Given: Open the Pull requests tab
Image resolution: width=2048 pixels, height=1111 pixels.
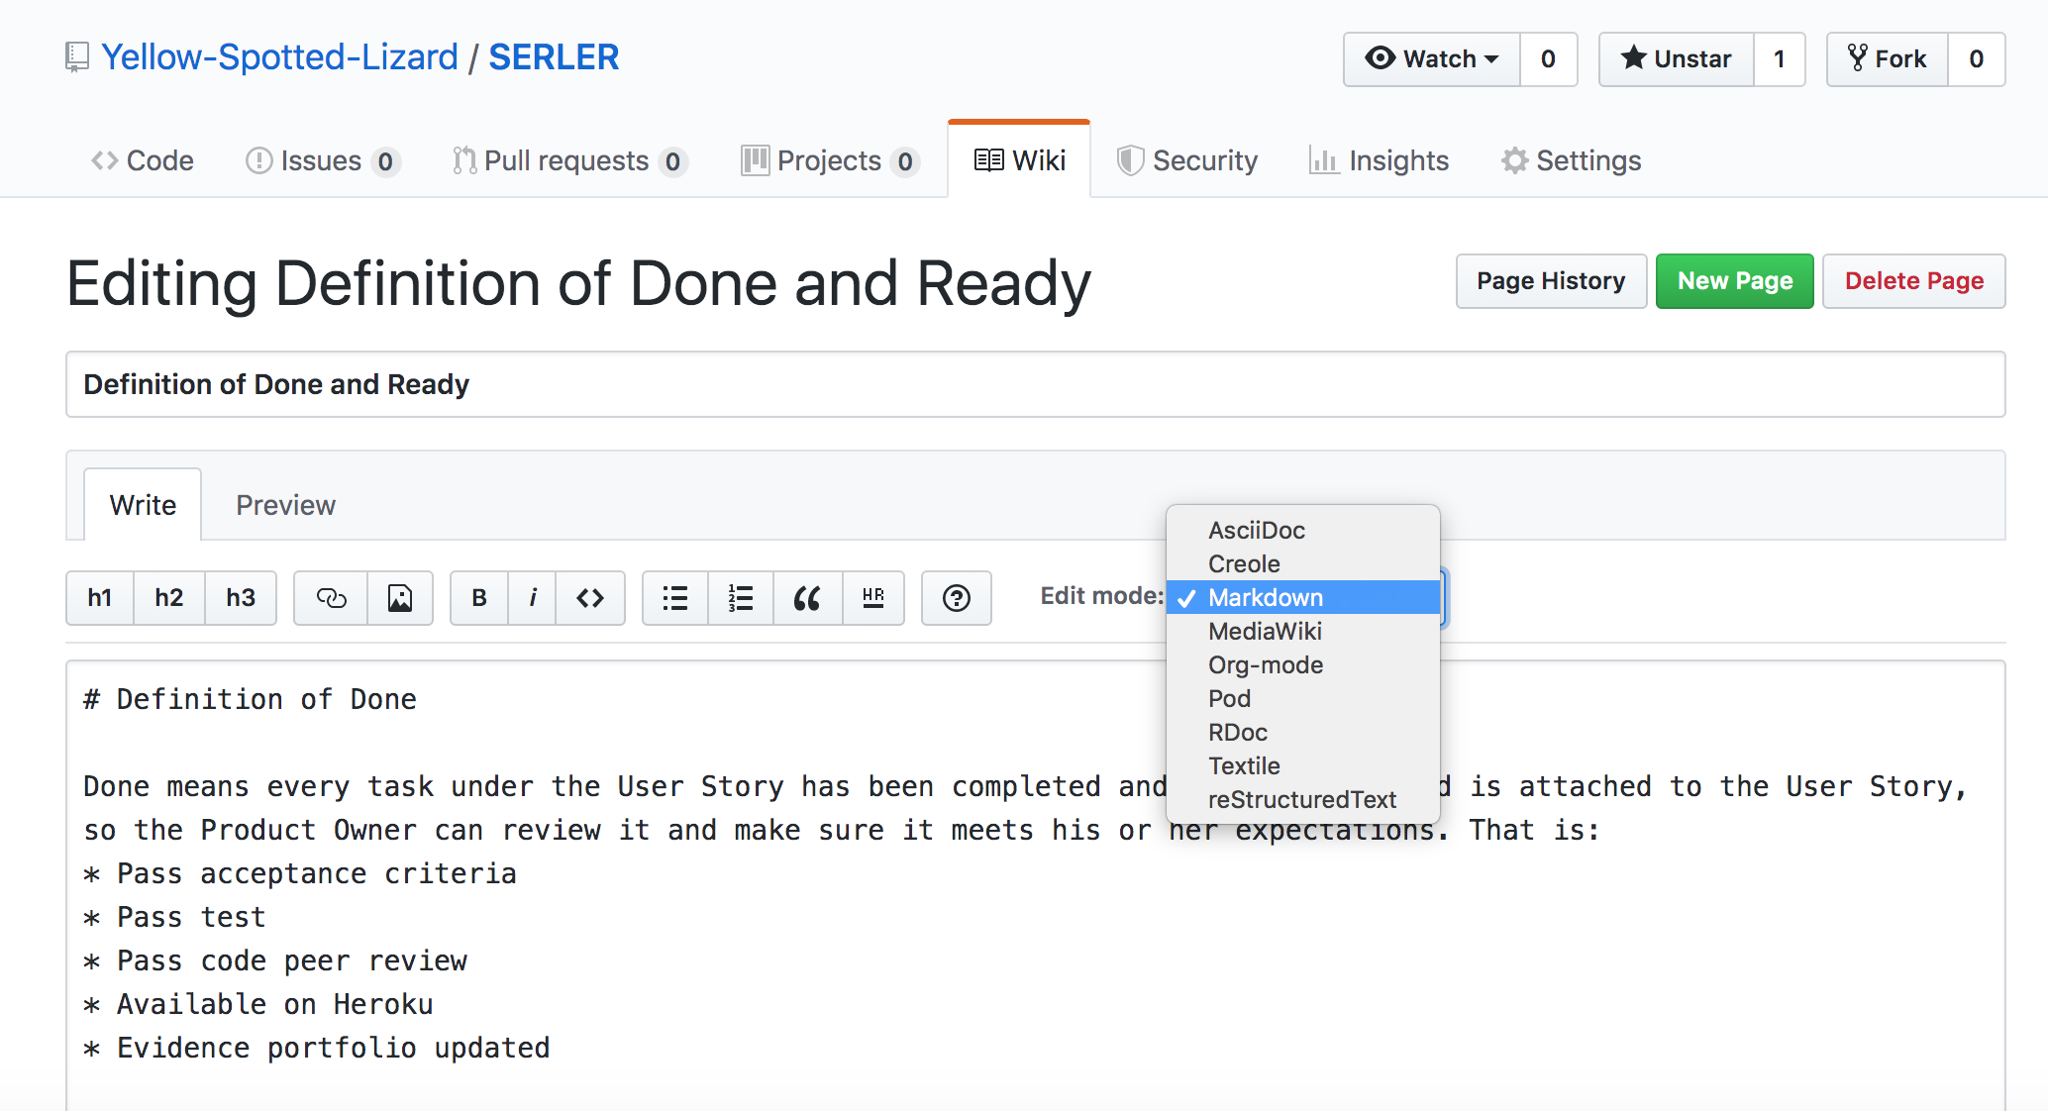Looking at the screenshot, I should pyautogui.click(x=569, y=160).
